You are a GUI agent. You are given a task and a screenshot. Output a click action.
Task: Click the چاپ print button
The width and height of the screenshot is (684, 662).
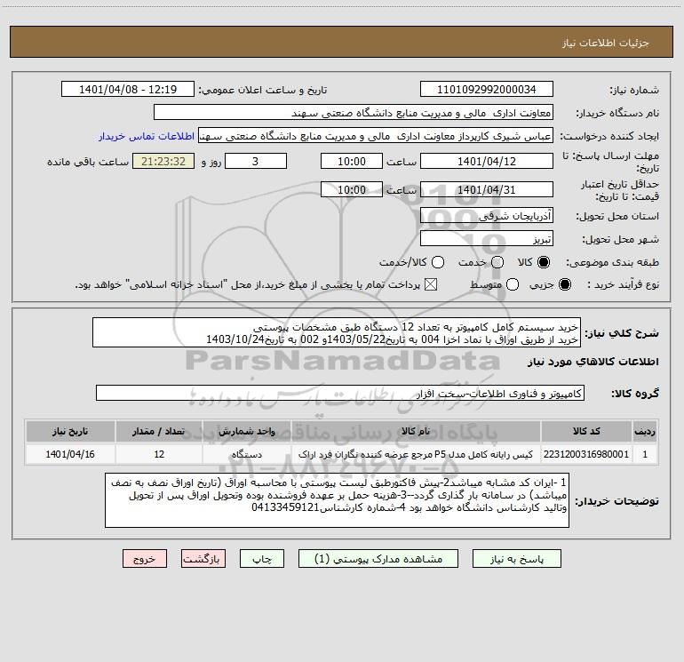click(x=262, y=559)
